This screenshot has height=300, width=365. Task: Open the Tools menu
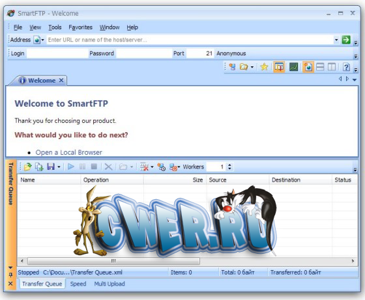pos(55,27)
